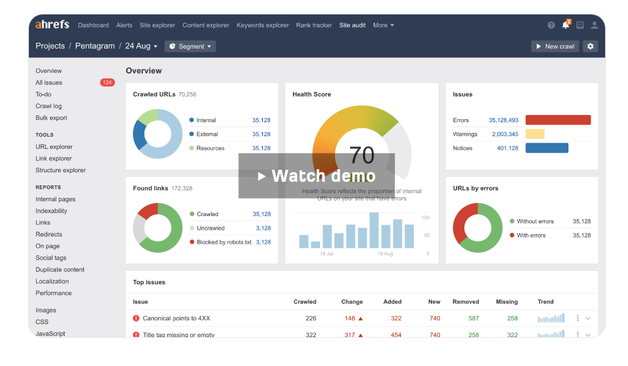Click the blue Notices bar
The width and height of the screenshot is (628, 366).
pos(547,148)
